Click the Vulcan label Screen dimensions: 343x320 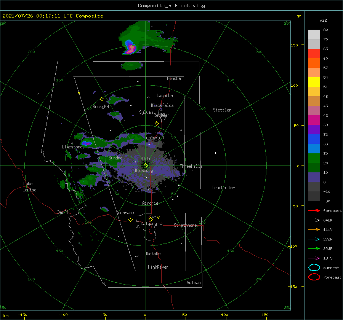pyautogui.click(x=194, y=283)
